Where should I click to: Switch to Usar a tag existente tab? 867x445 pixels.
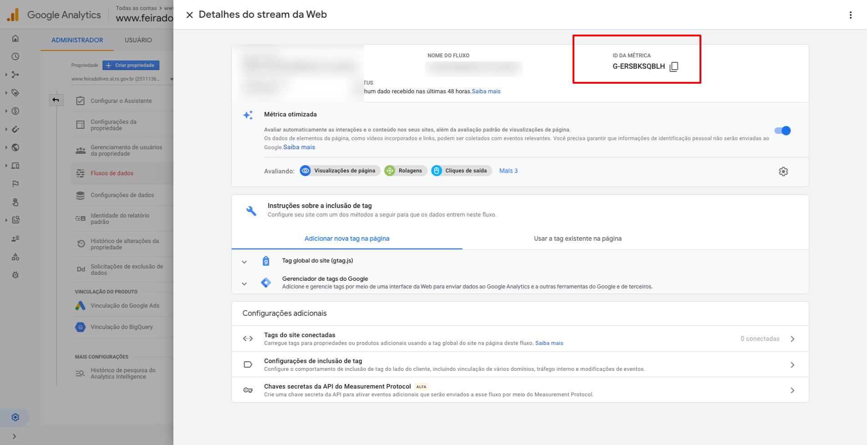[x=577, y=238]
